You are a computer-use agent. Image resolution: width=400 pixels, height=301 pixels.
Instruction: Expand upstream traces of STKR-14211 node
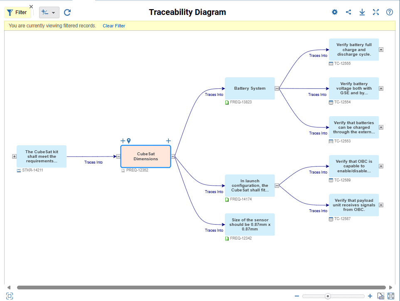(14, 157)
